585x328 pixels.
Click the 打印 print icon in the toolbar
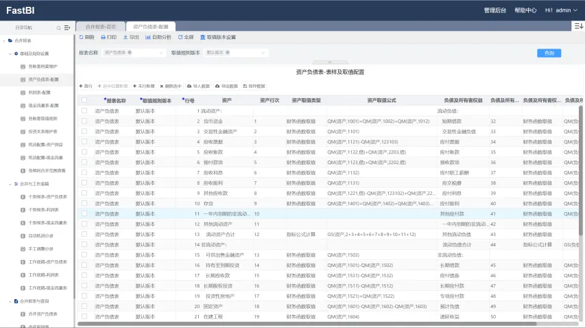(104, 37)
